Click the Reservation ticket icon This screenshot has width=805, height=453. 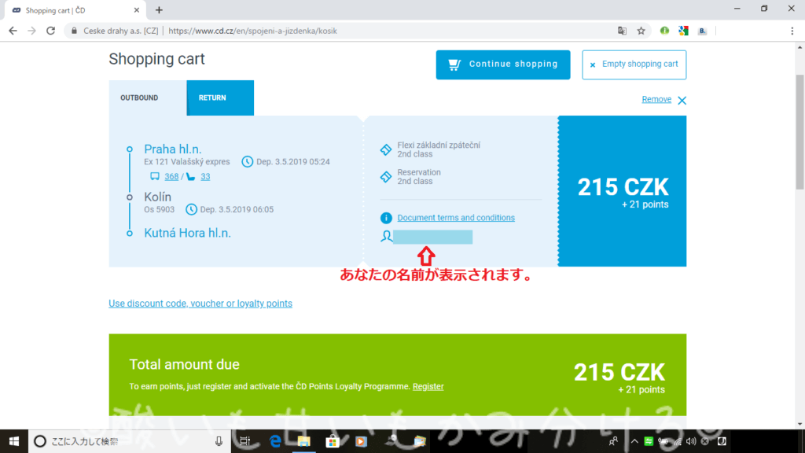(385, 177)
